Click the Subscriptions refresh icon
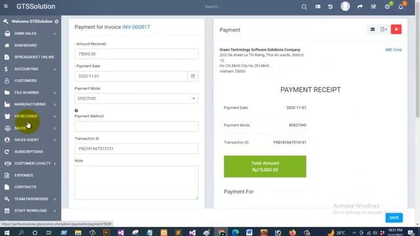This screenshot has height=236, width=420. [x=7, y=151]
